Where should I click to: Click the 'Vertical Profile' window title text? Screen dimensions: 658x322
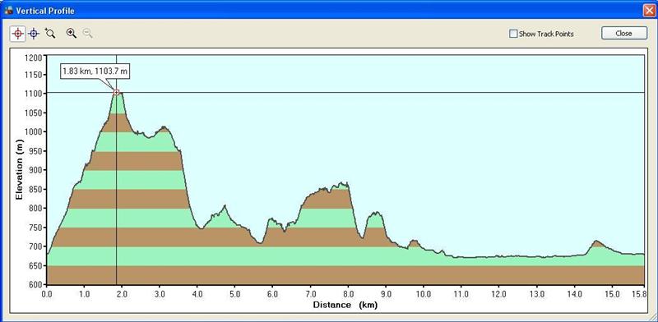point(45,11)
